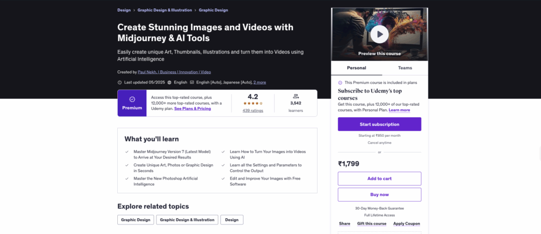Click the course title heading

[x=206, y=32]
